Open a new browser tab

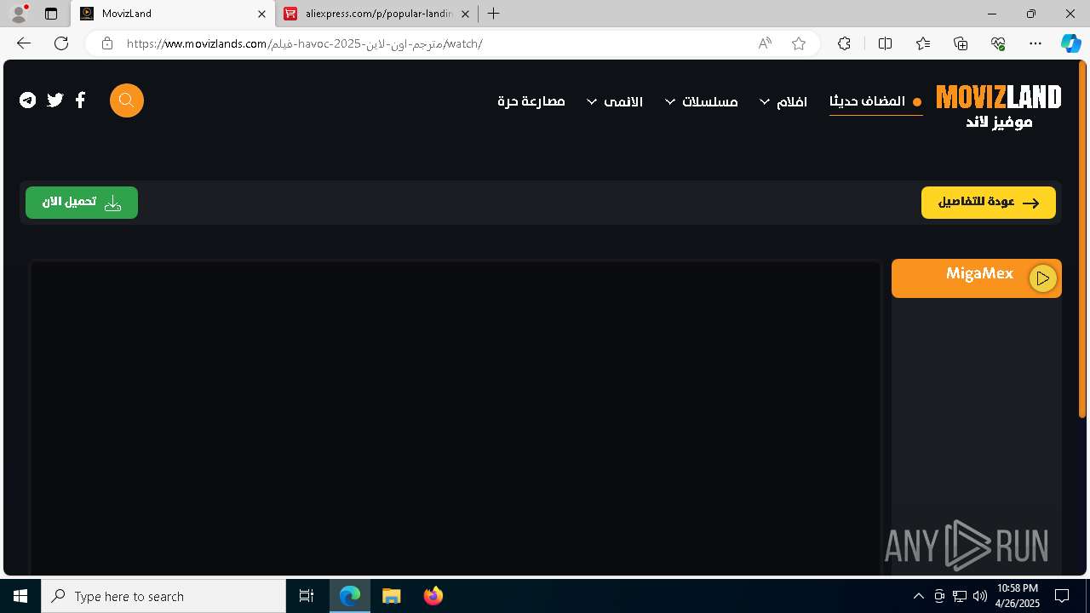(494, 14)
